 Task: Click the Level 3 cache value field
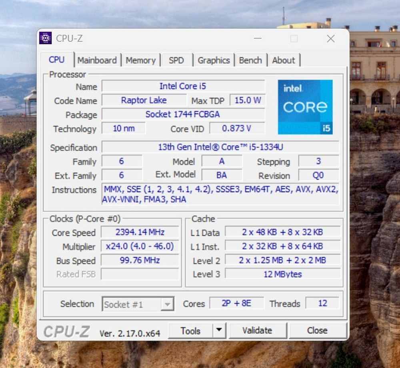(282, 274)
